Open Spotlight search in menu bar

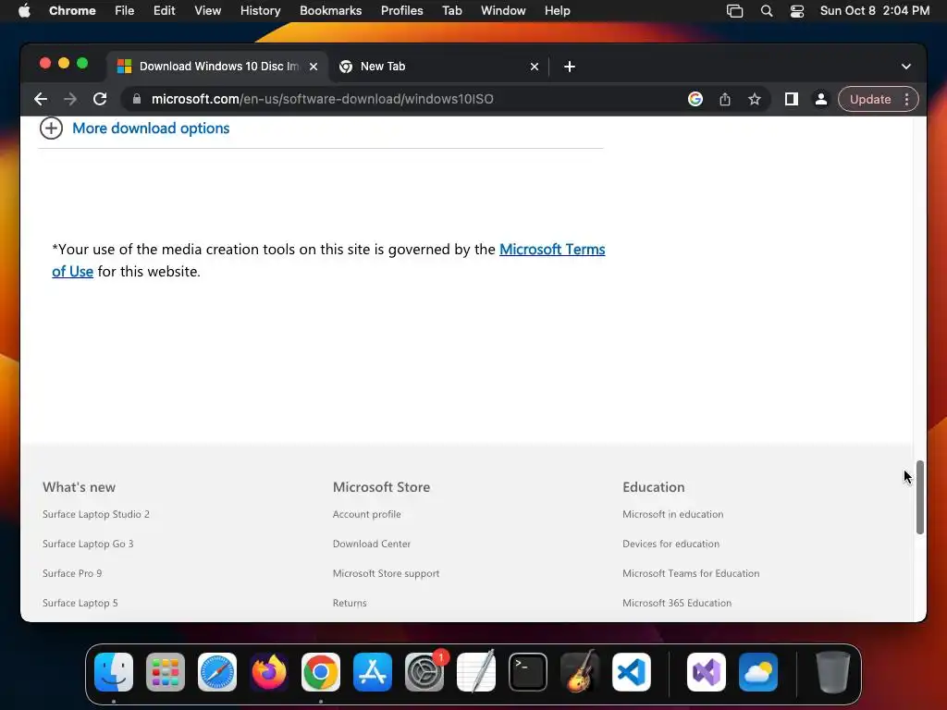coord(767,11)
